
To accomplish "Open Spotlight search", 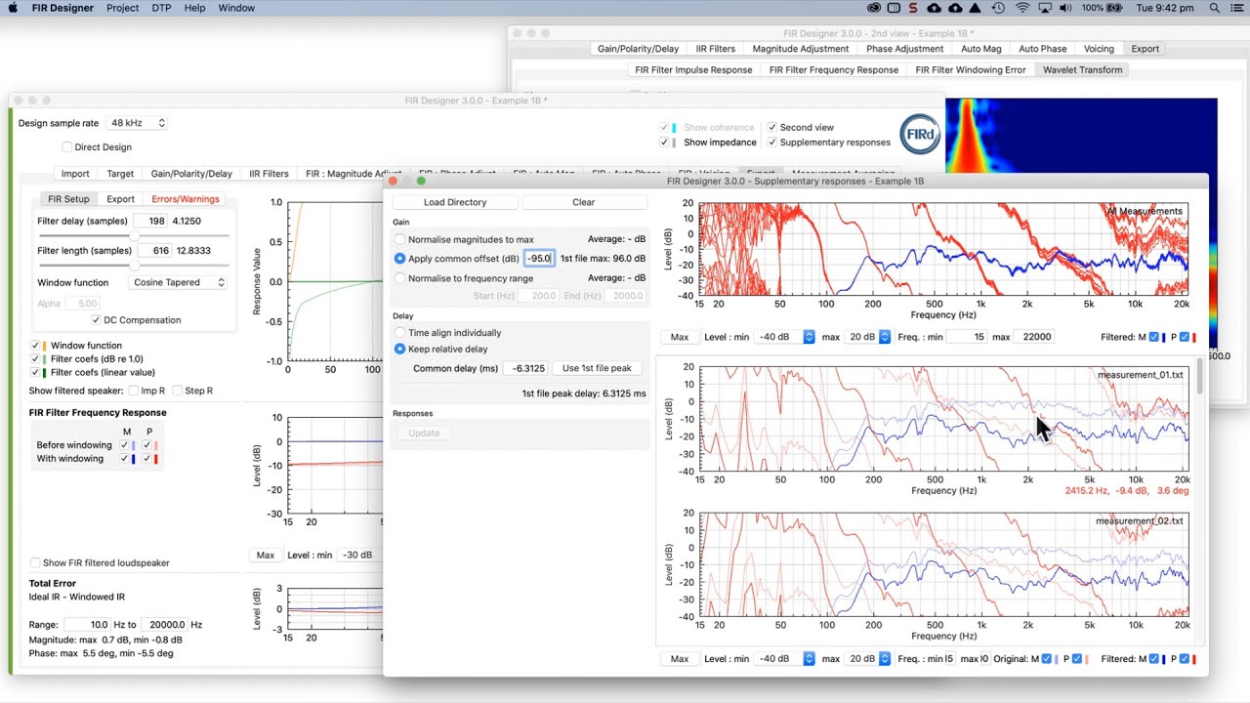I will point(1215,8).
